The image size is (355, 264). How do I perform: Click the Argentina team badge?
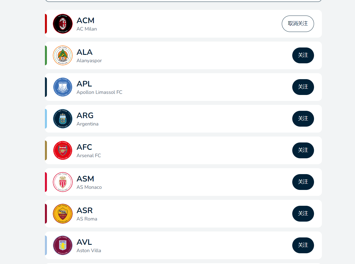[63, 119]
